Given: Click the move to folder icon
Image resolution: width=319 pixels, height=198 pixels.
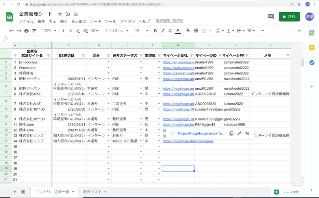Looking at the screenshot, I should coord(68,14).
